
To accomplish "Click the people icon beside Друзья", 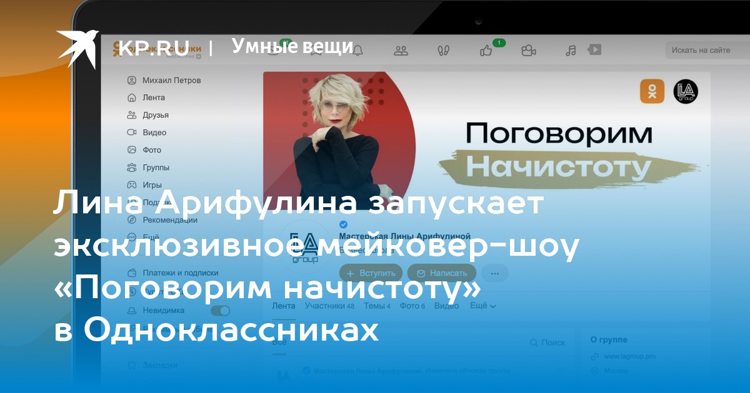I will click(132, 115).
